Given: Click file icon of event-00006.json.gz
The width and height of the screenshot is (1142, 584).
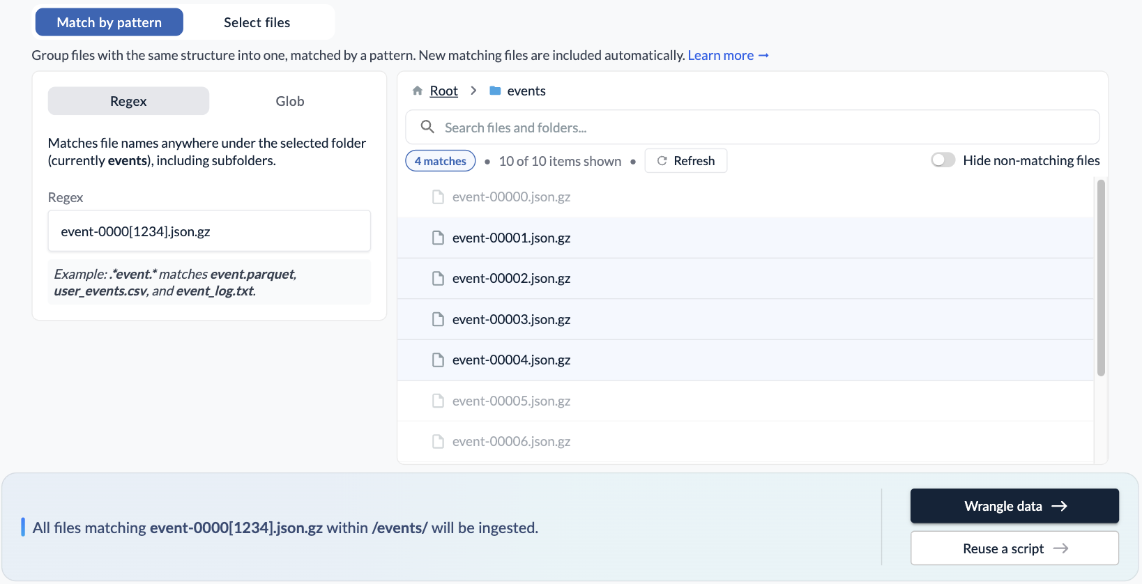Looking at the screenshot, I should pos(438,442).
